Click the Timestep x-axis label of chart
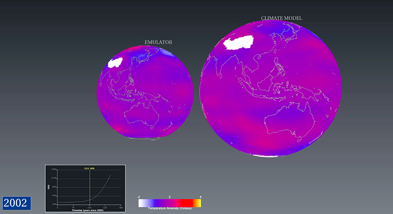This screenshot has height=214, width=393. (x=85, y=209)
